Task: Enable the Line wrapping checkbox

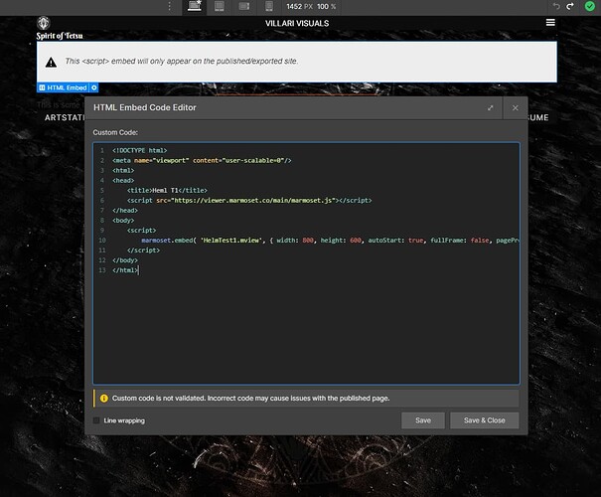Action: coord(96,420)
